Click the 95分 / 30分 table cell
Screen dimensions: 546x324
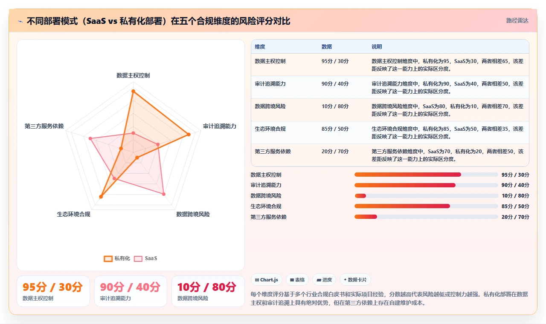[335, 61]
